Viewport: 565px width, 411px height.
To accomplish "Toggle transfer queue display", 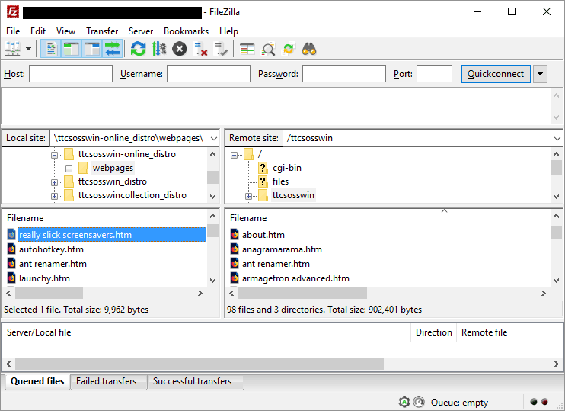I will [x=113, y=50].
